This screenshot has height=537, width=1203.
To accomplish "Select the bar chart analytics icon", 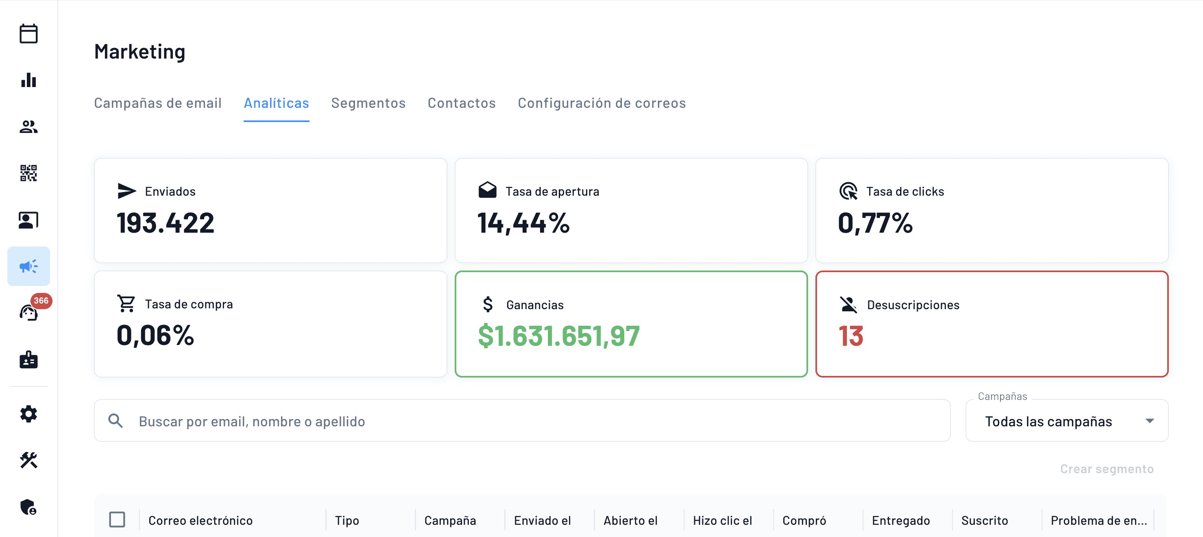I will coord(28,80).
